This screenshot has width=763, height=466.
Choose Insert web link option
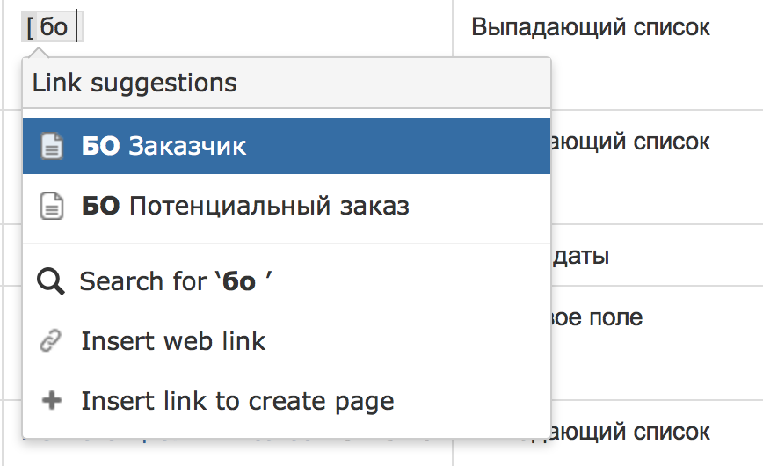pyautogui.click(x=173, y=341)
